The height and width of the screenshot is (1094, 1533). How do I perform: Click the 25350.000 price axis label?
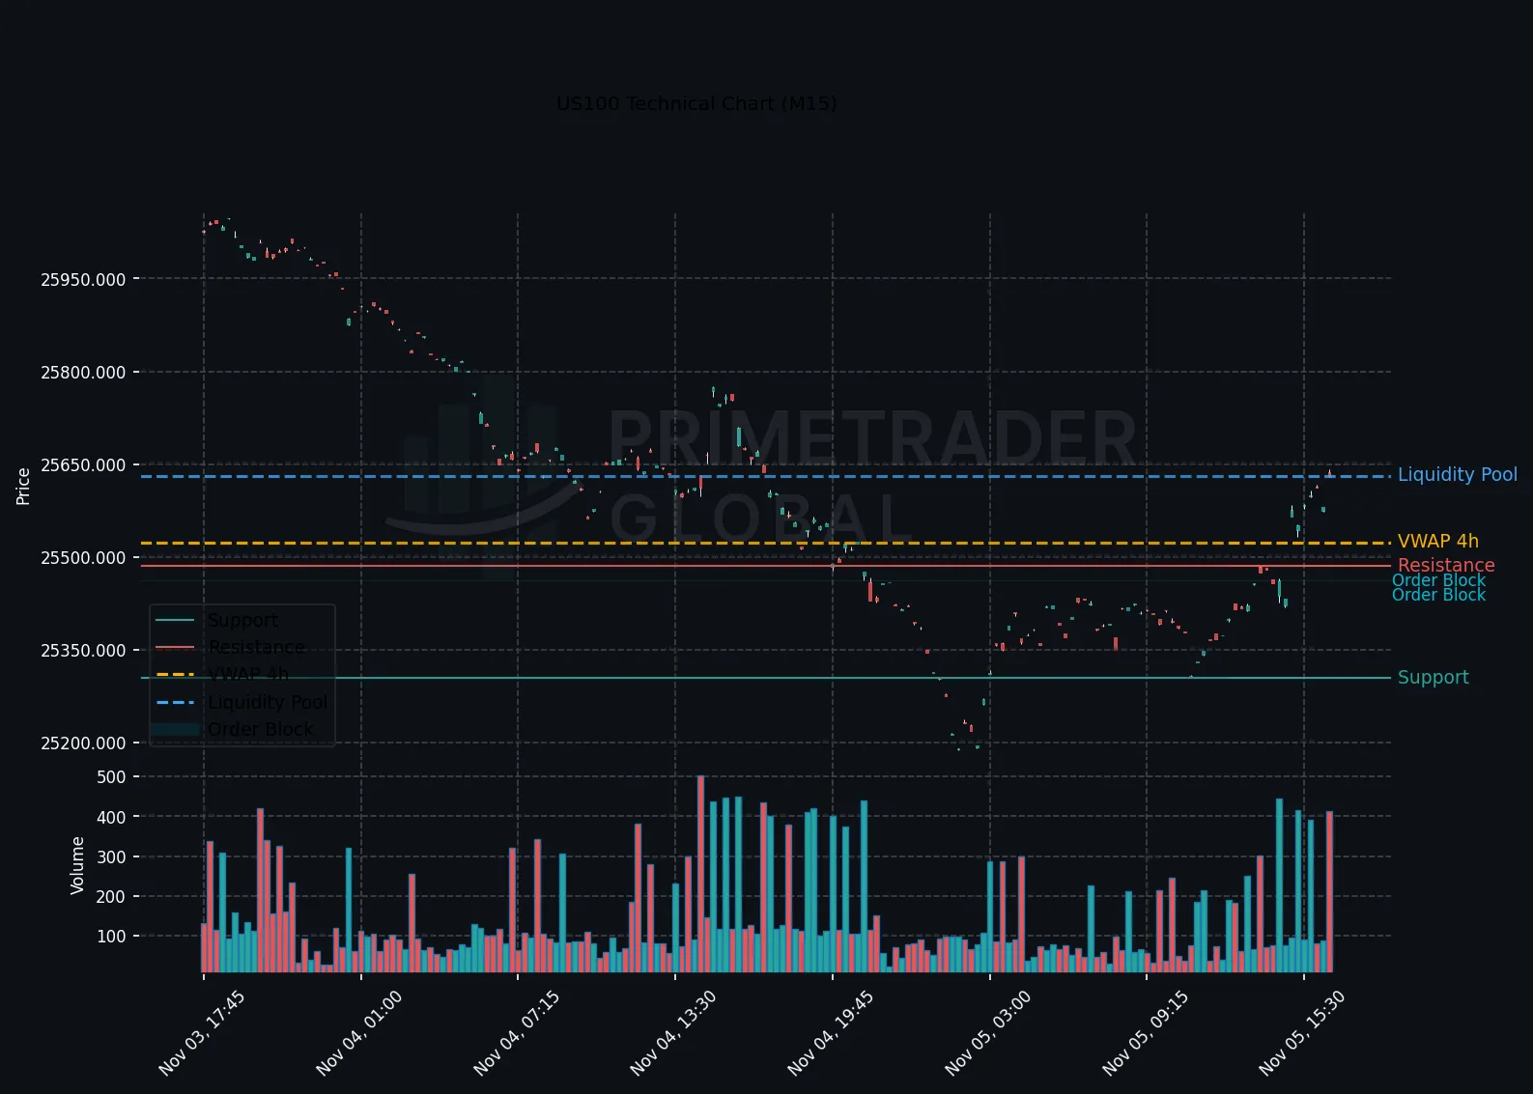[x=83, y=651]
